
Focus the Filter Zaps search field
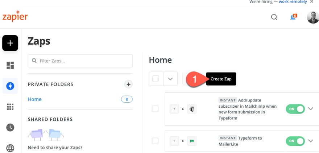tap(80, 61)
